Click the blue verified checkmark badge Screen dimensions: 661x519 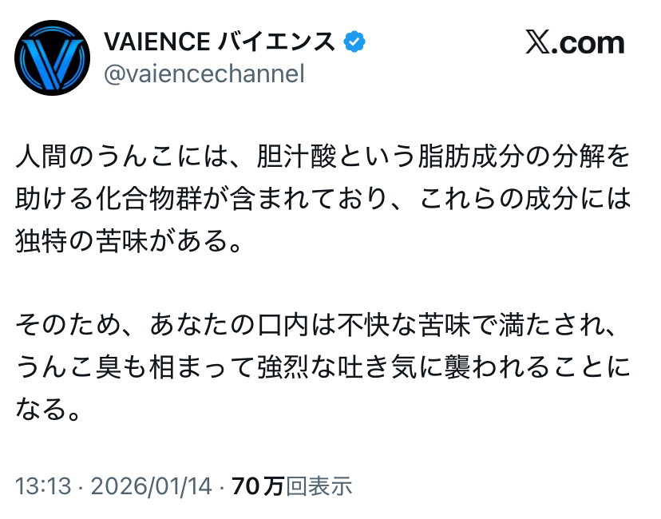pyautogui.click(x=354, y=41)
